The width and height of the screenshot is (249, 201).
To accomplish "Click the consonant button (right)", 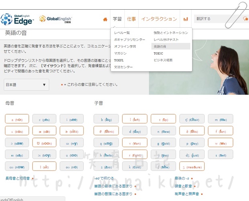I will pyautogui.click(x=135, y=154).
